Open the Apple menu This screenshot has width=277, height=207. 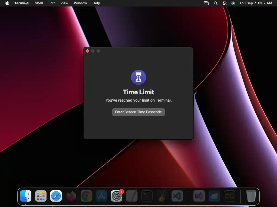(x=7, y=3)
